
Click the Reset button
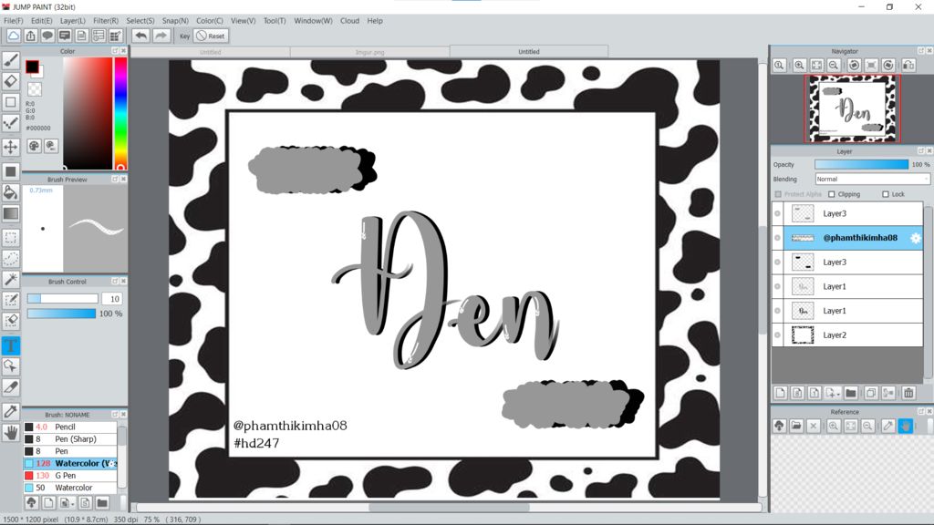click(211, 36)
